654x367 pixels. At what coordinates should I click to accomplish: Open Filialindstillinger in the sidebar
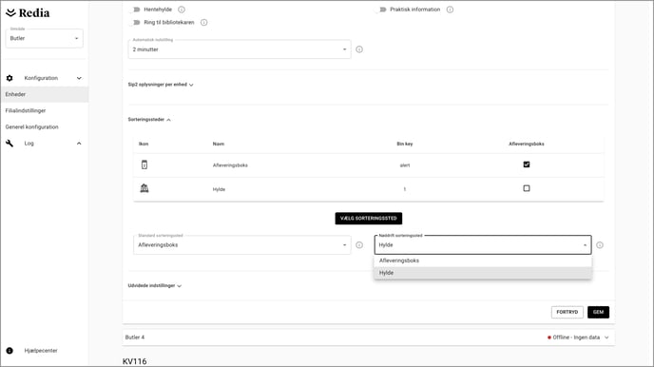tap(26, 110)
